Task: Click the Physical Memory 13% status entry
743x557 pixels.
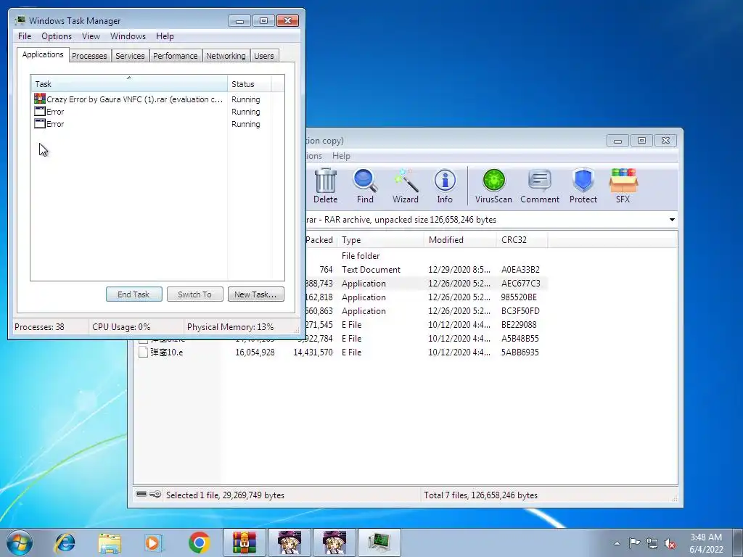Action: coord(230,327)
